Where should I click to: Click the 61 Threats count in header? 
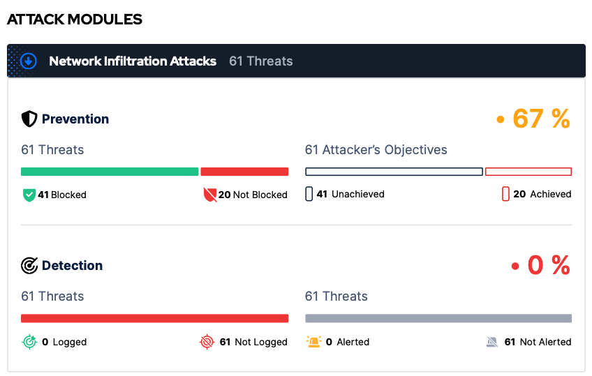[x=261, y=61]
